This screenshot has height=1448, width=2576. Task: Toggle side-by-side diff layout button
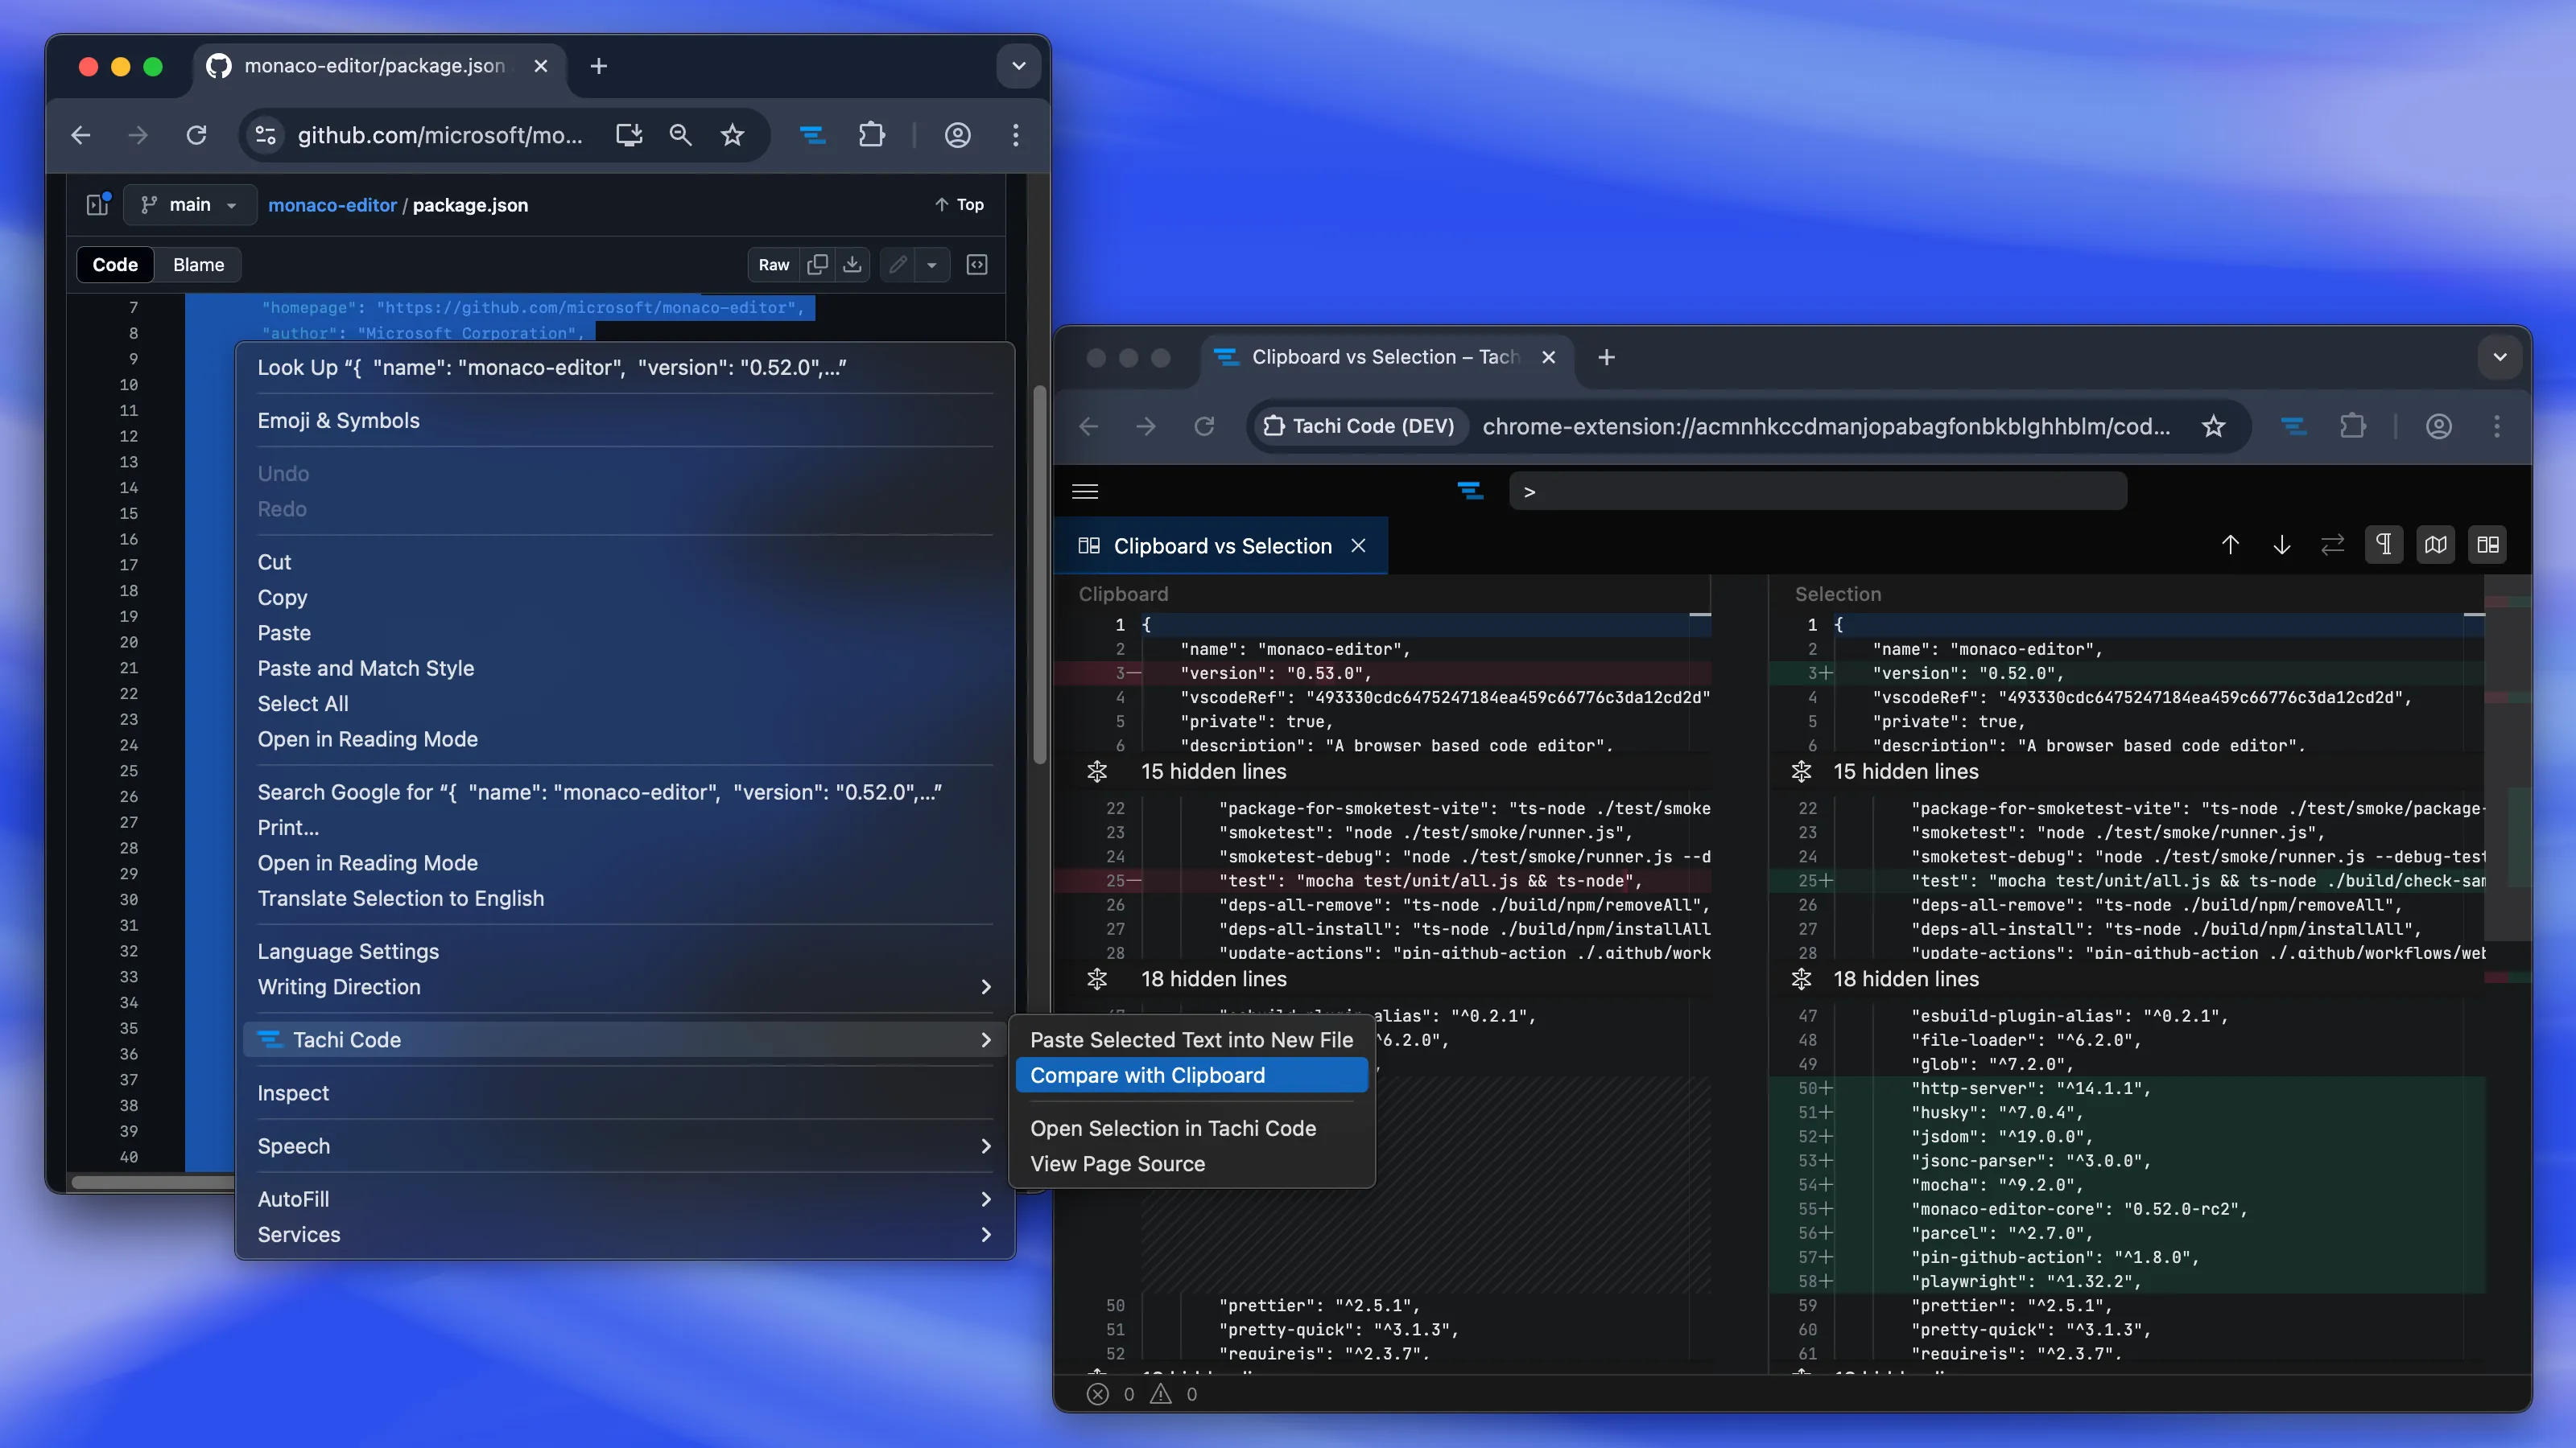click(2488, 545)
